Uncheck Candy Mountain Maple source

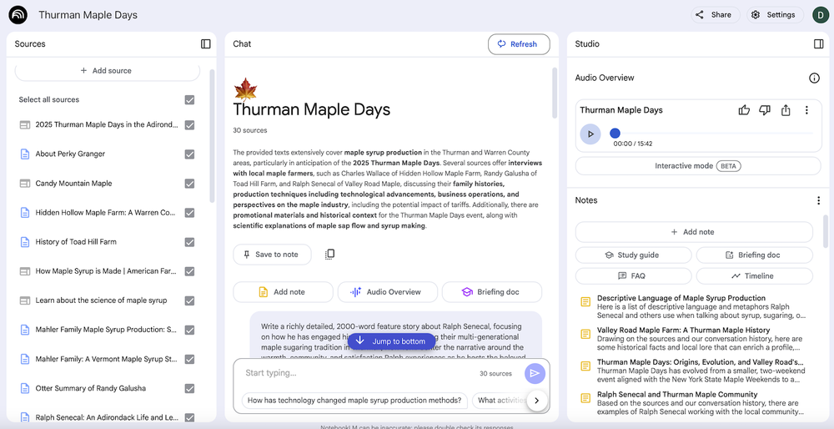click(189, 184)
